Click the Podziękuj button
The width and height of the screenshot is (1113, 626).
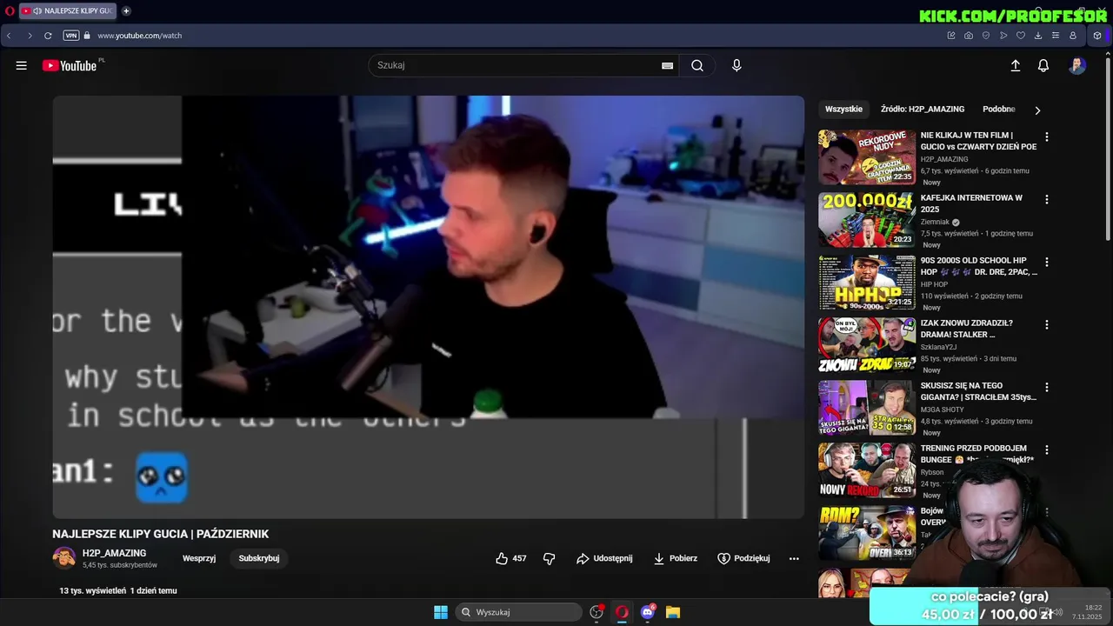pos(743,558)
